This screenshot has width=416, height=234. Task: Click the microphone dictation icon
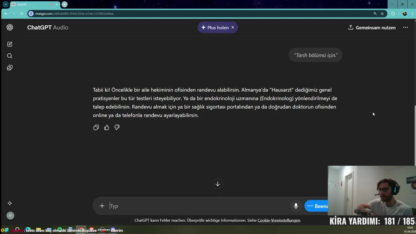[x=296, y=206]
